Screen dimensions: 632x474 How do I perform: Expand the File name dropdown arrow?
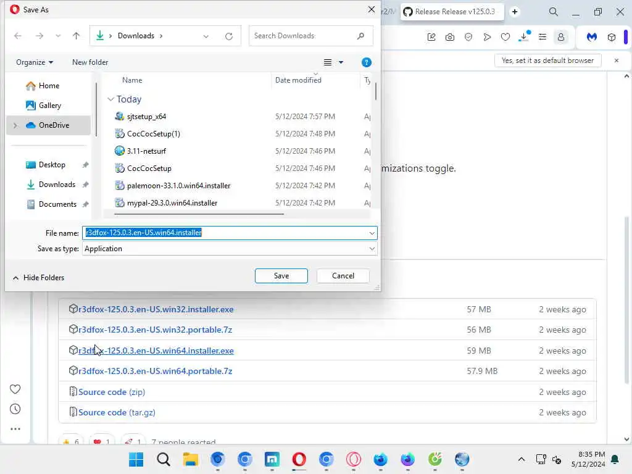pyautogui.click(x=372, y=233)
